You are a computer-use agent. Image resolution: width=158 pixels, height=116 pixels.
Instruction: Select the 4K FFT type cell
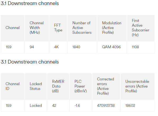tap(56, 47)
